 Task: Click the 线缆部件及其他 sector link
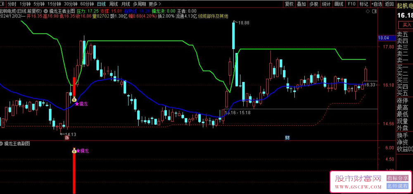(x=213, y=16)
